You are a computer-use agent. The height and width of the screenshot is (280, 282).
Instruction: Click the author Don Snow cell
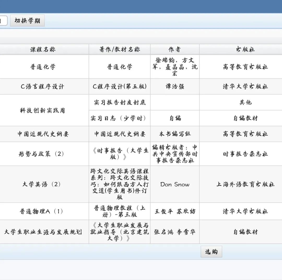tap(175, 185)
